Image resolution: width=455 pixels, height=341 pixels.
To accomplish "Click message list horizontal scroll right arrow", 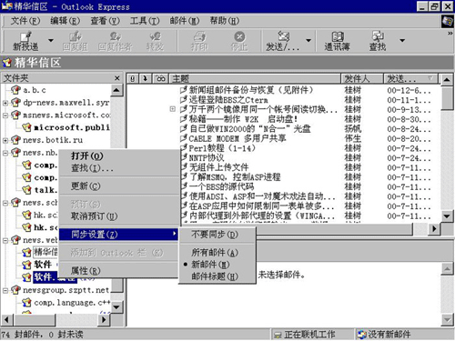I will [x=434, y=229].
